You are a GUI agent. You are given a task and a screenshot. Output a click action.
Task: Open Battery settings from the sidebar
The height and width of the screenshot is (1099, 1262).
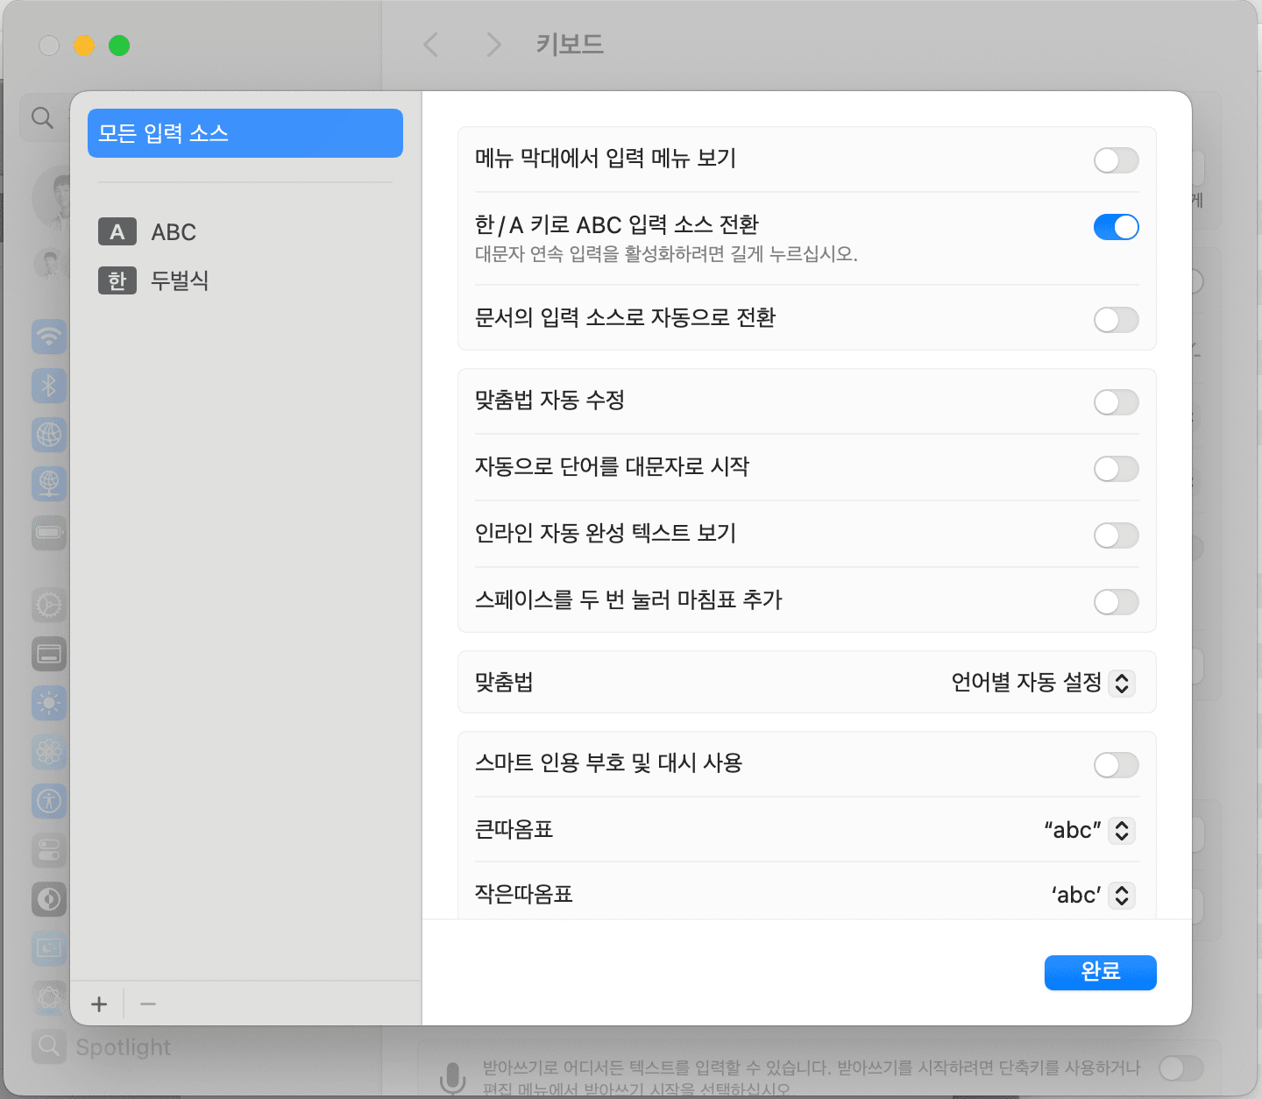49,532
